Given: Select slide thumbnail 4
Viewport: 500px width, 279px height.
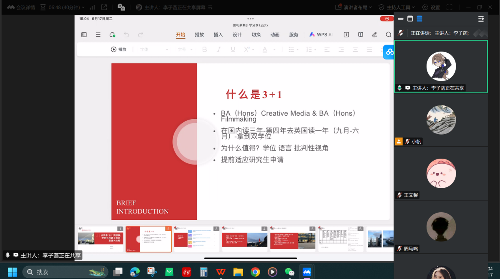Looking at the screenshot, I should [245, 239].
